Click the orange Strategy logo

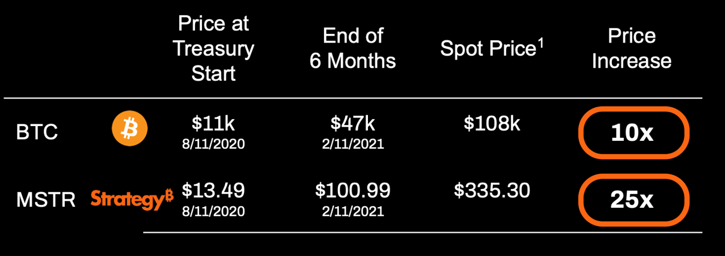(132, 199)
